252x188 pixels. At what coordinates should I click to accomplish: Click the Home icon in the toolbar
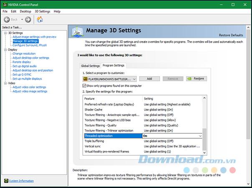tap(40, 19)
